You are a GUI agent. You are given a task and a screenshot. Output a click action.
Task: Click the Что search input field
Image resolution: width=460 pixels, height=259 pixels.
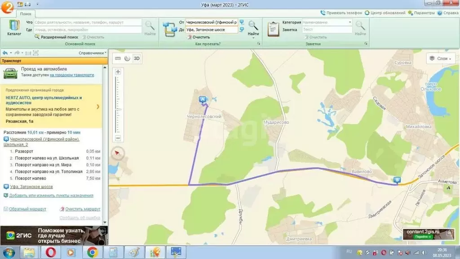88,22
